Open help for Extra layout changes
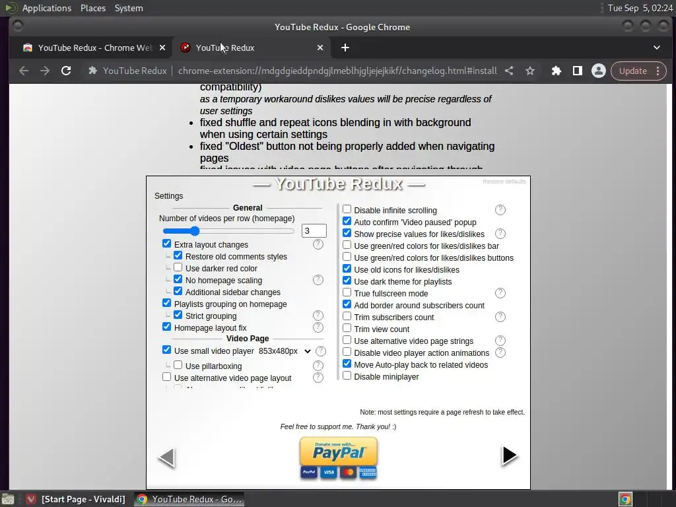 pyautogui.click(x=318, y=244)
